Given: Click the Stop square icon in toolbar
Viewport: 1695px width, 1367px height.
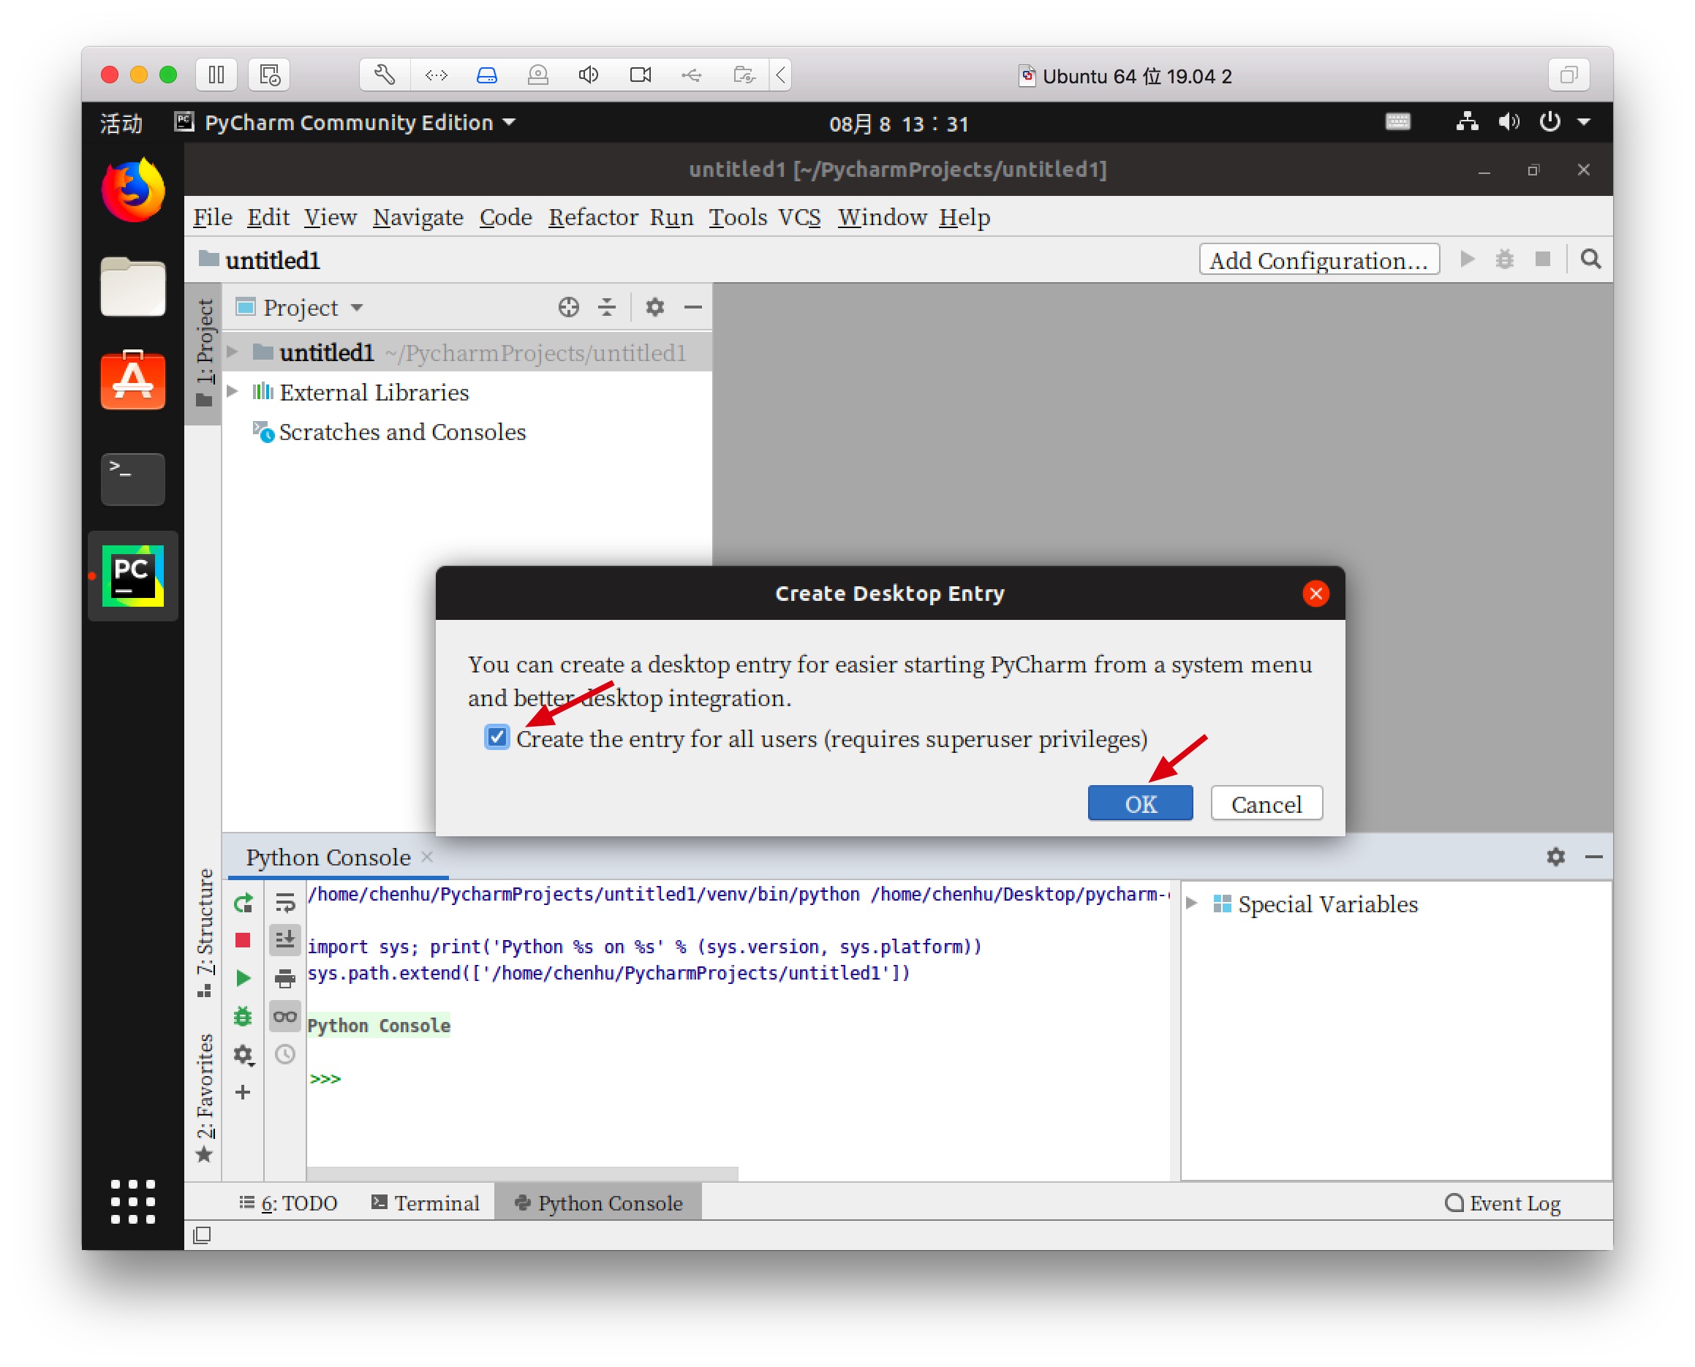Looking at the screenshot, I should point(1542,259).
